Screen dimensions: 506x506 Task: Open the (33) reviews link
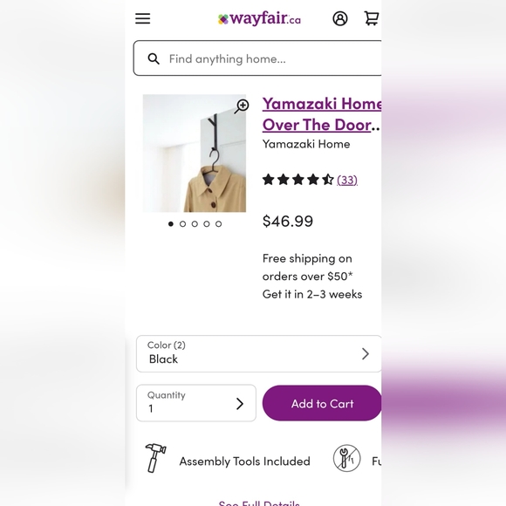pyautogui.click(x=347, y=180)
